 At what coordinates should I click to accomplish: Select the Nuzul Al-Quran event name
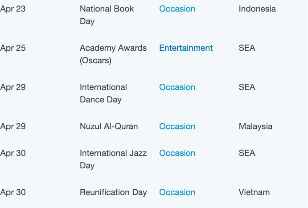tap(109, 126)
